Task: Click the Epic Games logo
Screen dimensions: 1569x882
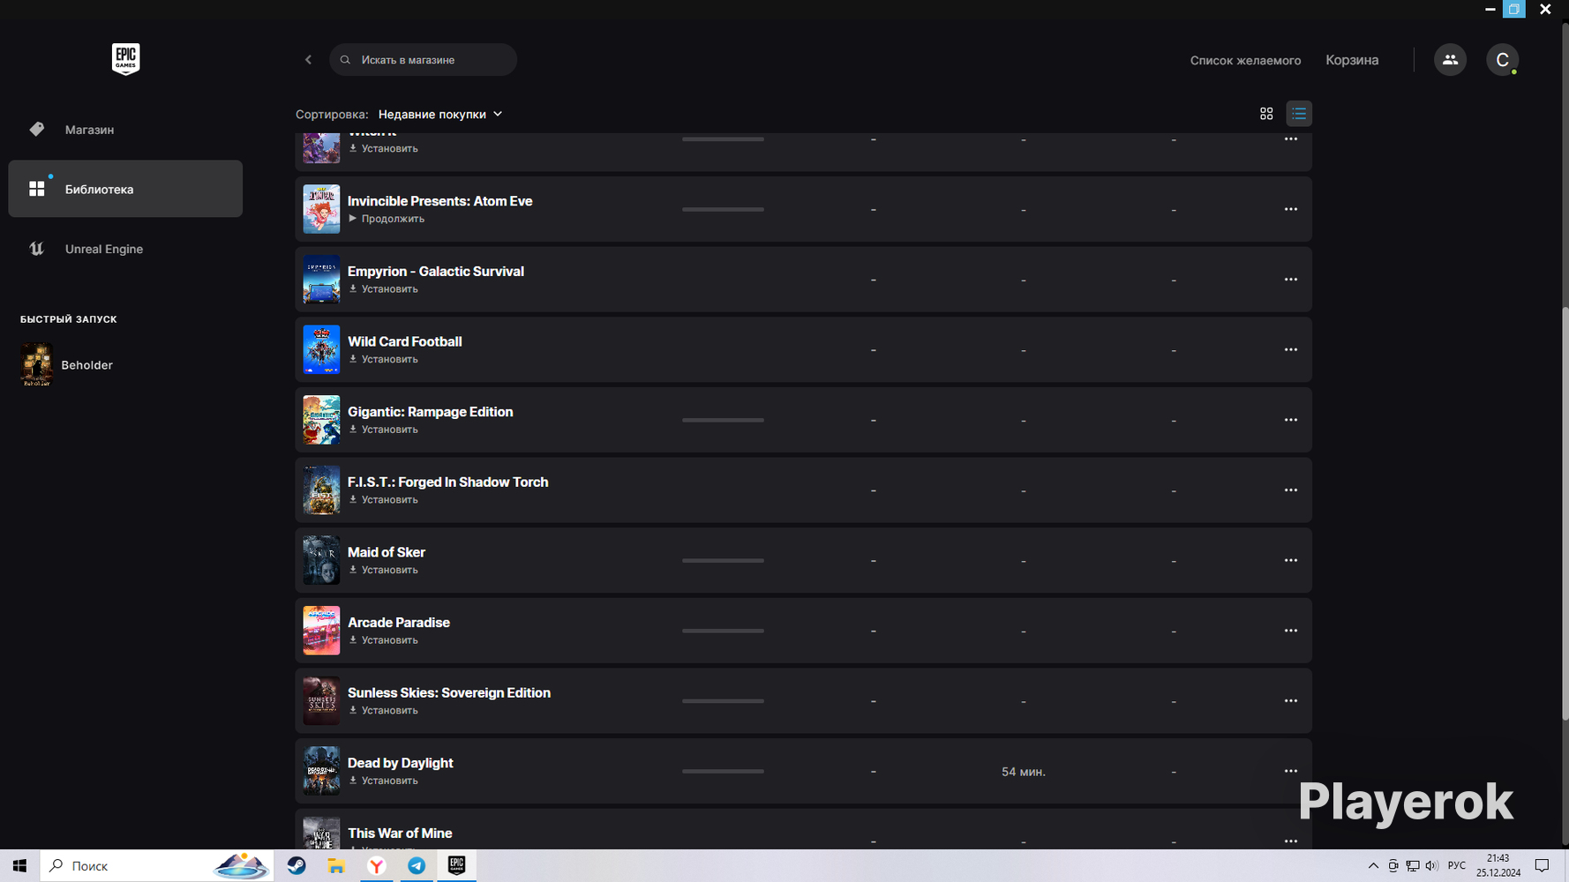Action: [125, 59]
